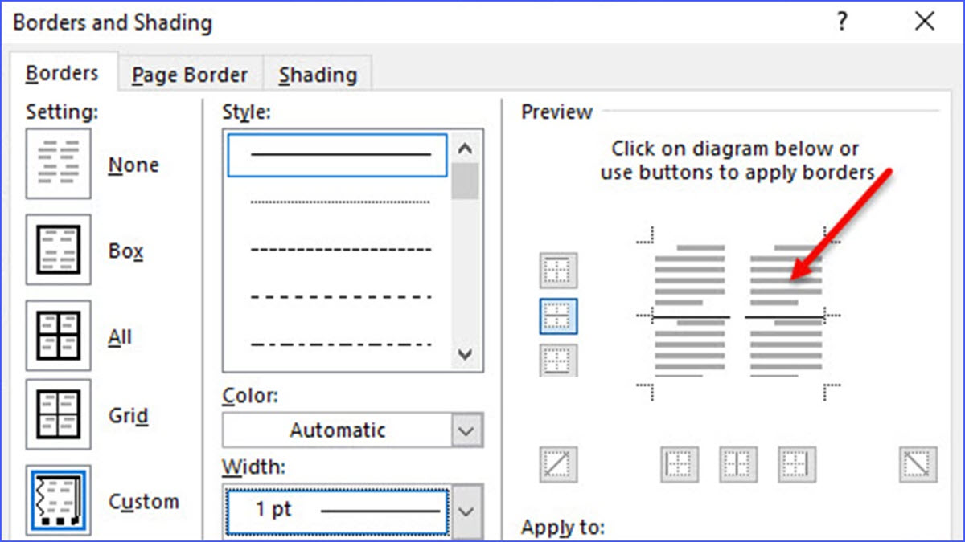Click the top border button in preview
The height and width of the screenshot is (542, 965).
558,270
